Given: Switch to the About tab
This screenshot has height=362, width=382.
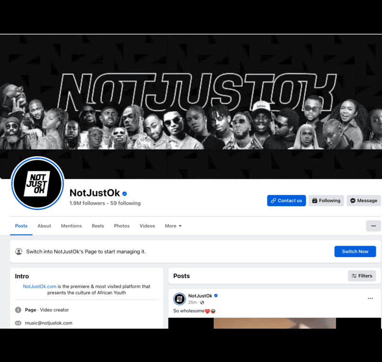Looking at the screenshot, I should tap(44, 226).
